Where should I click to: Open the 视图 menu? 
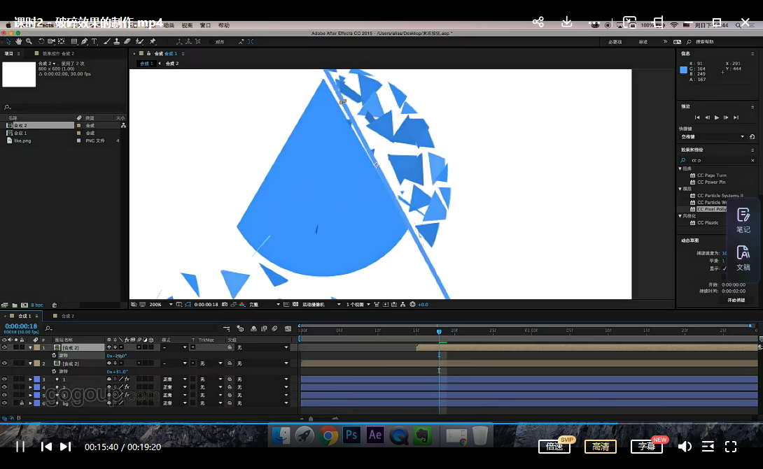pyautogui.click(x=187, y=25)
